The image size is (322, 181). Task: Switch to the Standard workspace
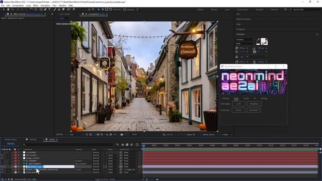click(259, 10)
